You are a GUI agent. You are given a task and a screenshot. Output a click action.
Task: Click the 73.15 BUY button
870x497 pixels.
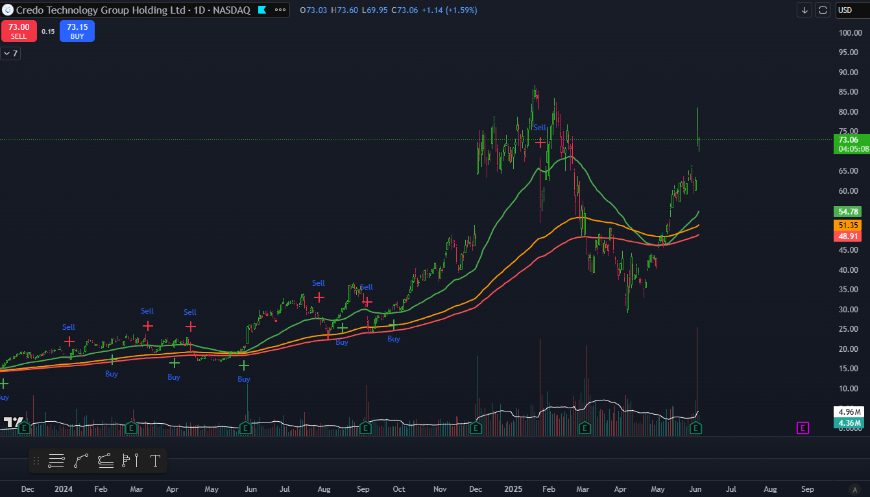click(x=77, y=31)
